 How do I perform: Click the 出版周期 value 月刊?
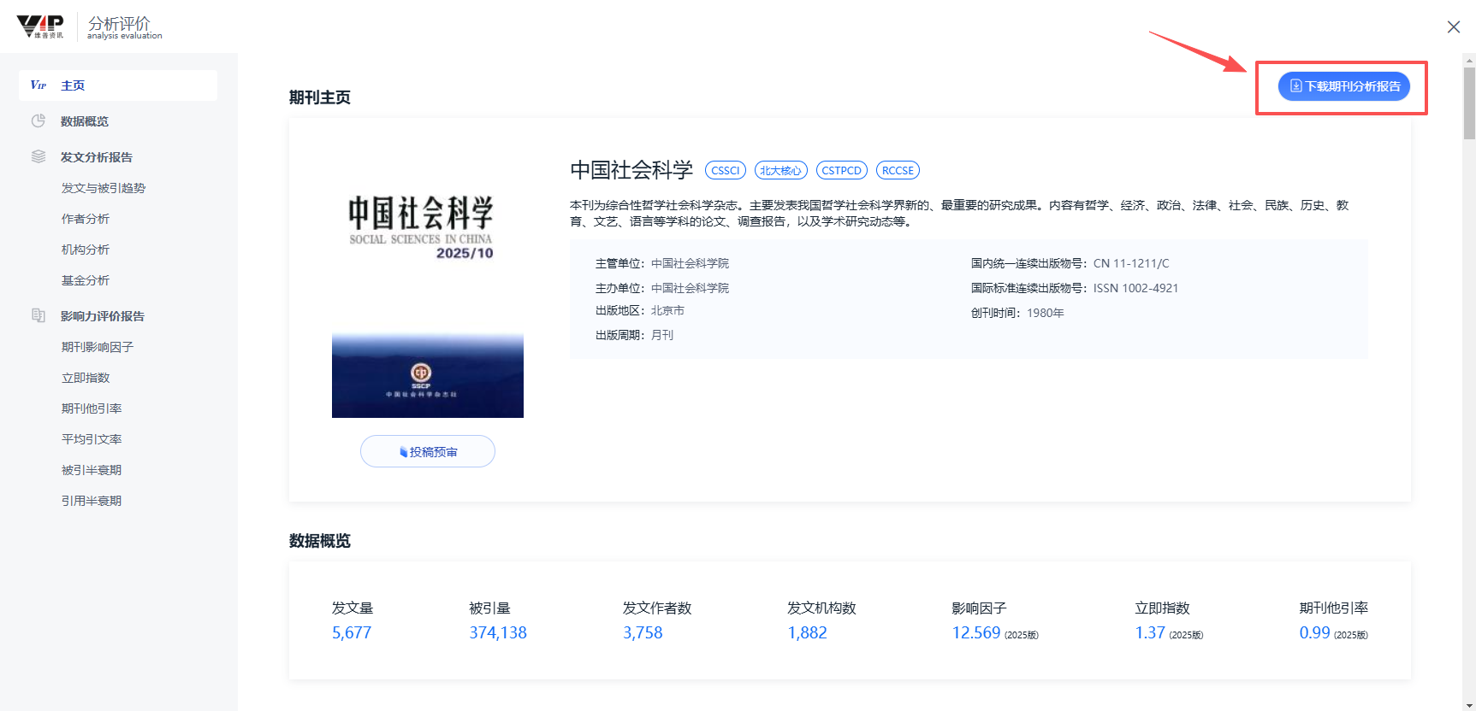[x=662, y=335]
